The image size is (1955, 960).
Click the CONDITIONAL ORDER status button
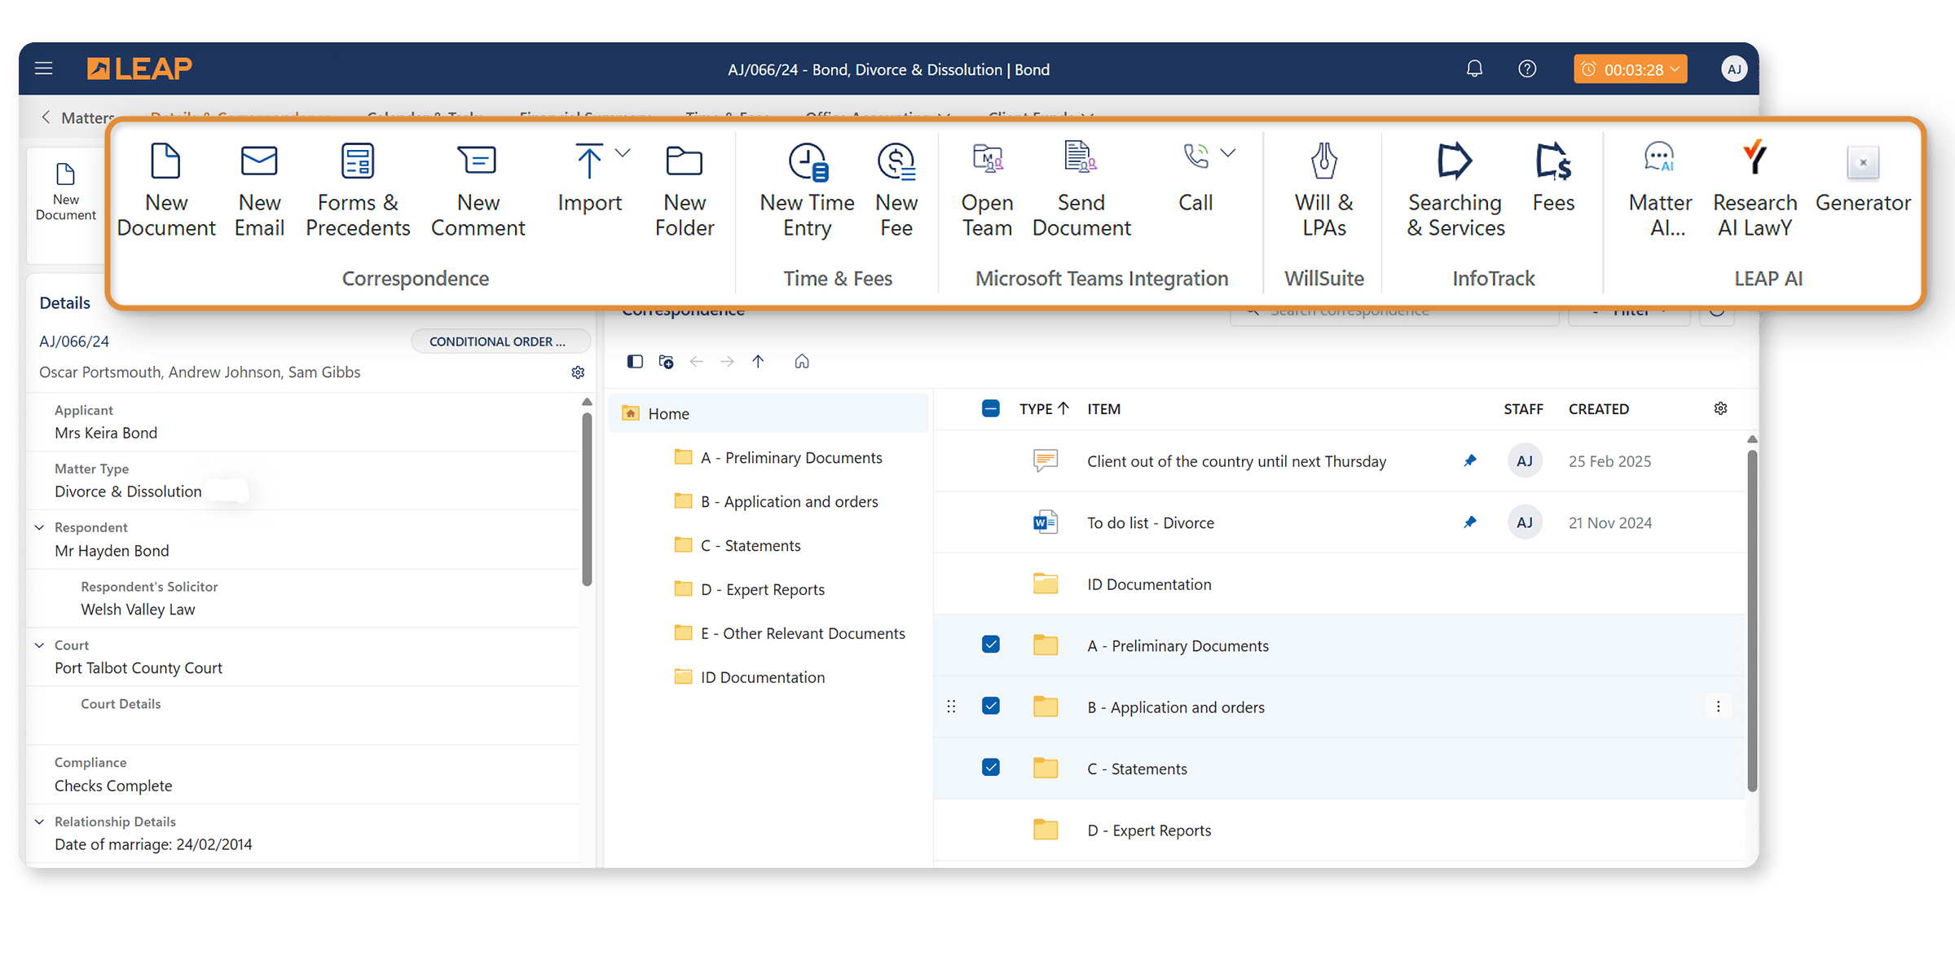(499, 341)
